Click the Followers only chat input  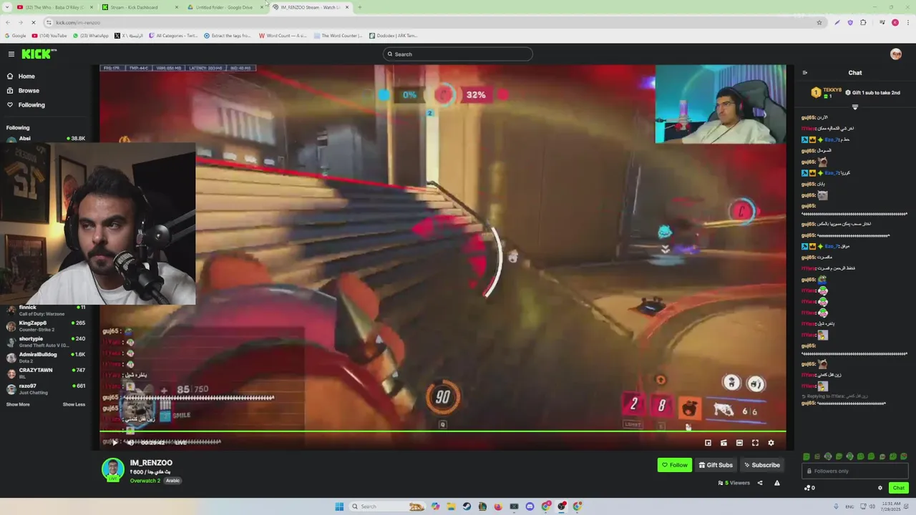[x=855, y=471]
